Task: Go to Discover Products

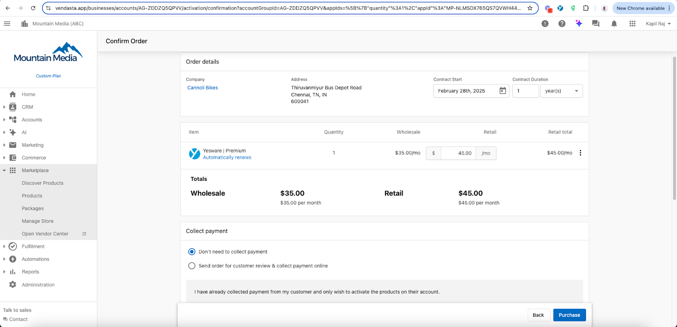Action: click(x=43, y=183)
